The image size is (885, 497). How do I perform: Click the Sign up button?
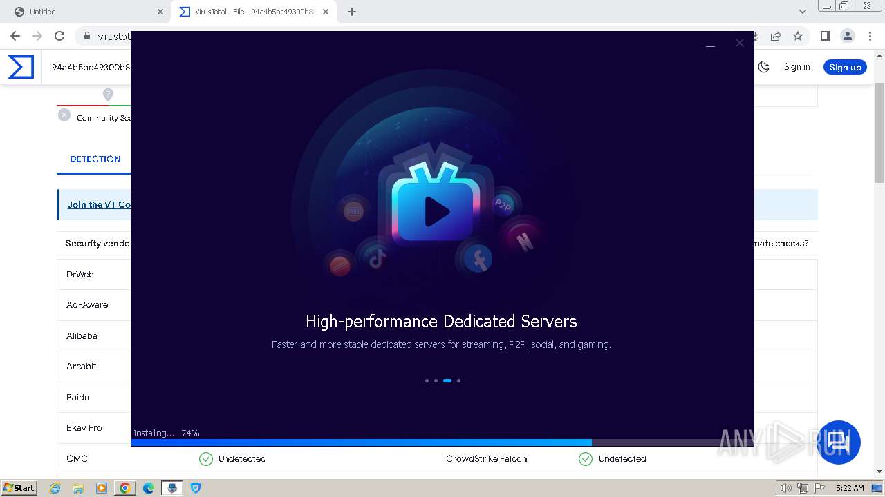coord(845,67)
